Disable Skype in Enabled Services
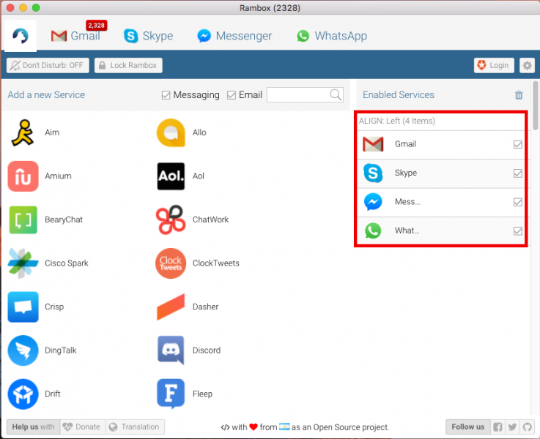The height and width of the screenshot is (439, 540). (x=517, y=173)
